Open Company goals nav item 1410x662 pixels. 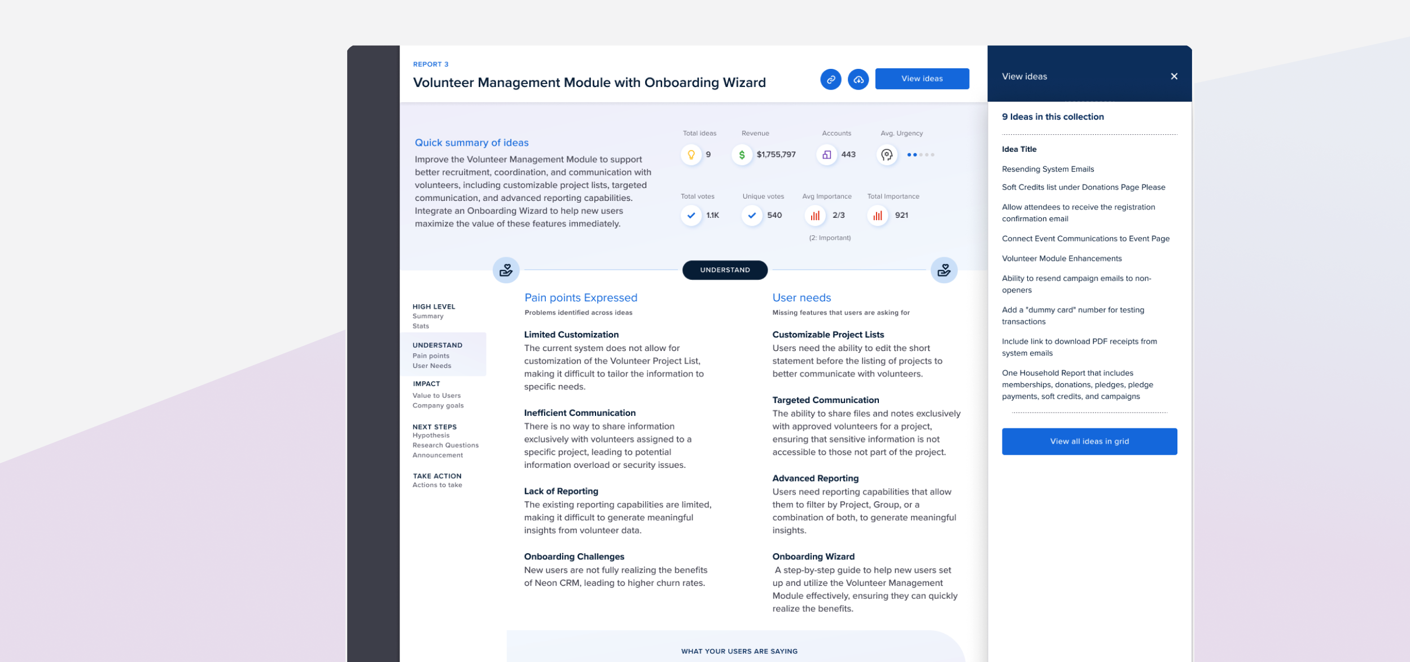tap(438, 405)
